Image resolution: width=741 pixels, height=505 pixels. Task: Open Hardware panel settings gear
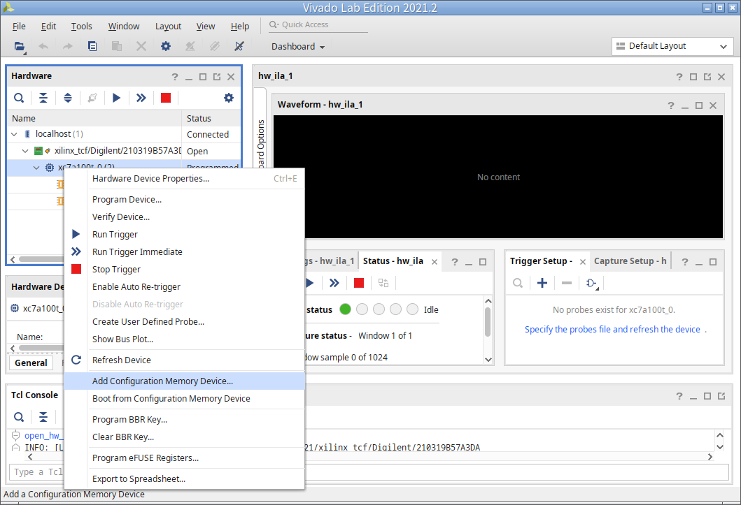point(228,98)
